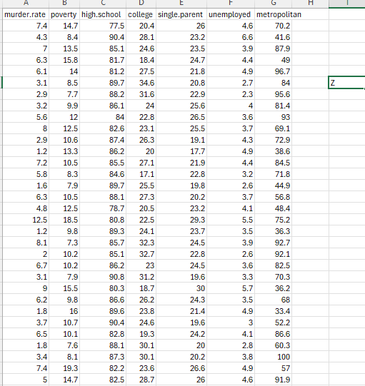Click the murder.rate value 5.6
The width and height of the screenshot is (365, 386).
coord(26,117)
